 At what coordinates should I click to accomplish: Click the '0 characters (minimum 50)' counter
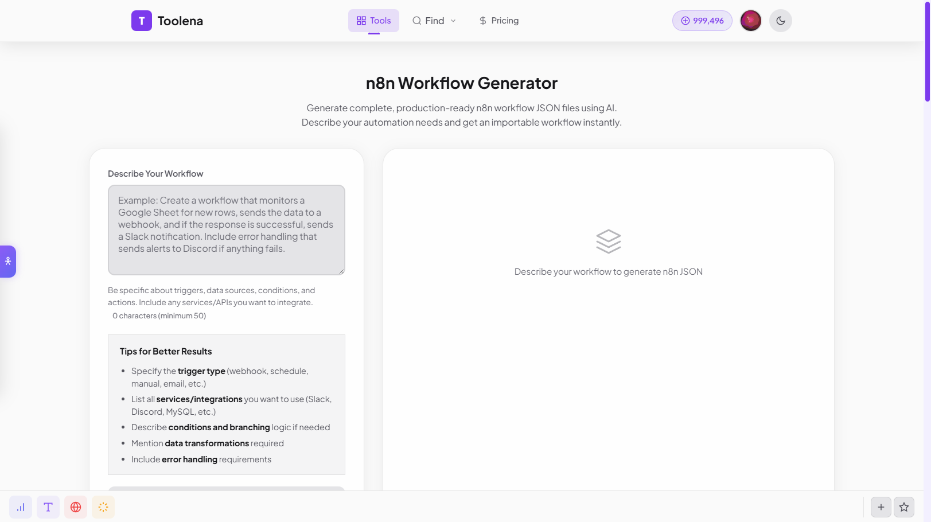click(x=159, y=315)
